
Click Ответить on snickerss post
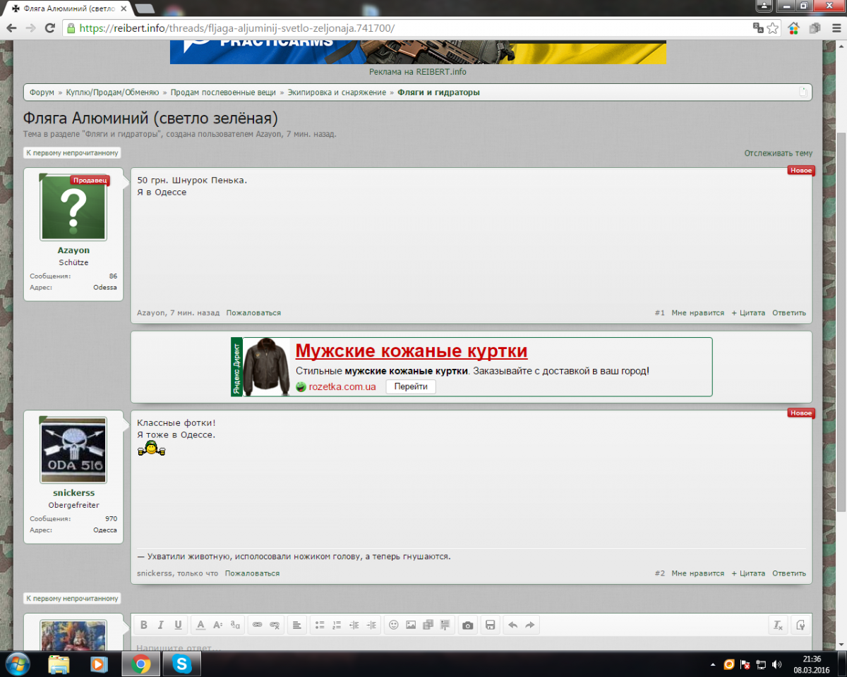tap(788, 573)
